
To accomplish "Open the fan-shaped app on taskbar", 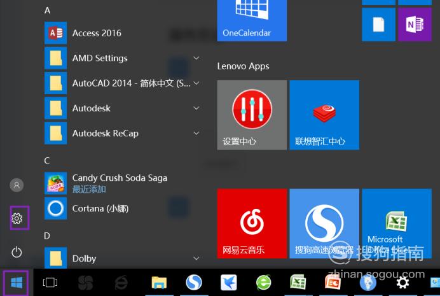I will pyautogui.click(x=85, y=283).
